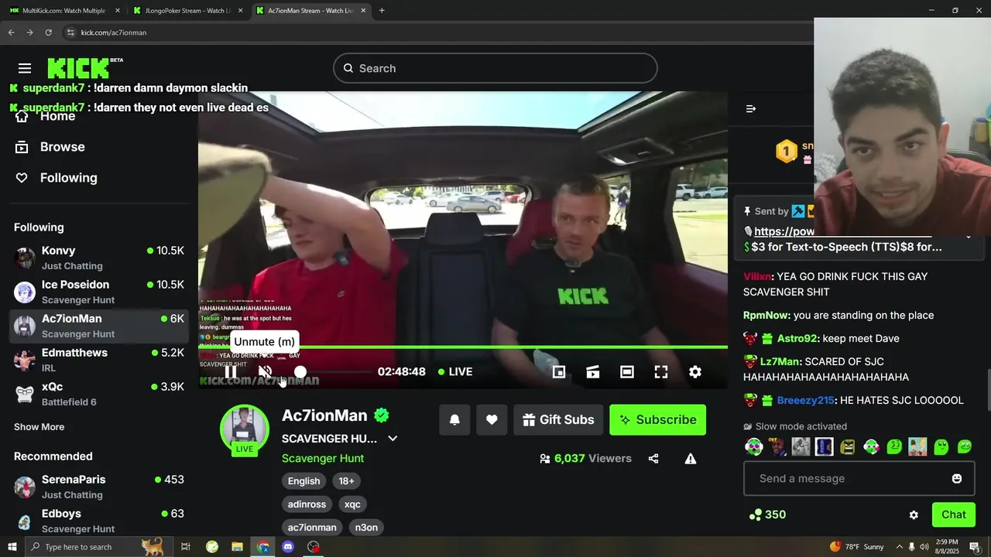Click the ac7ionman tag
The width and height of the screenshot is (991, 557).
(312, 528)
